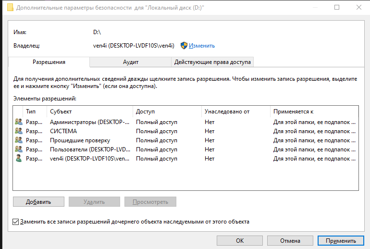Screen dimensions: 370x249
Task: Click the disabled Удалить button
Action: [94, 202]
